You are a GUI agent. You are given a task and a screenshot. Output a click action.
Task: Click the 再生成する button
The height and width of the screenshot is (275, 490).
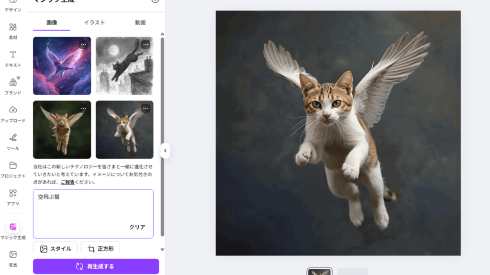(96, 266)
